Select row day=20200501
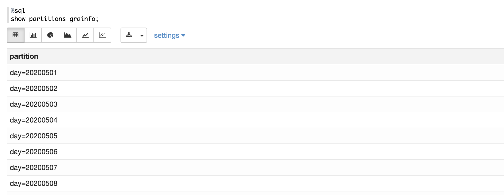The image size is (504, 195). click(x=255, y=72)
